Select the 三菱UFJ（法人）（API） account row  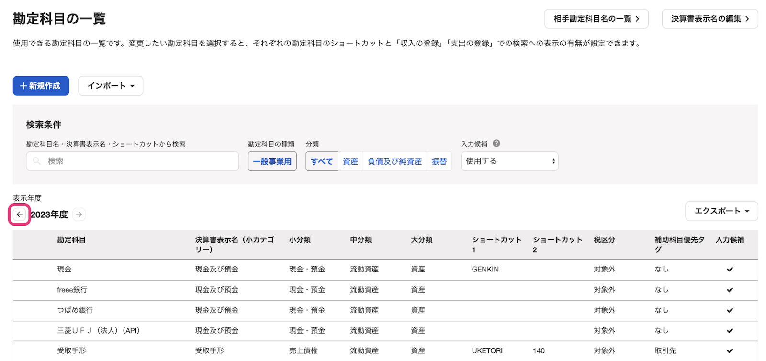tap(385, 331)
